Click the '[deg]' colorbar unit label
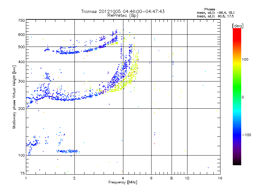Viewport: 259px width, 194px height. 238,26
